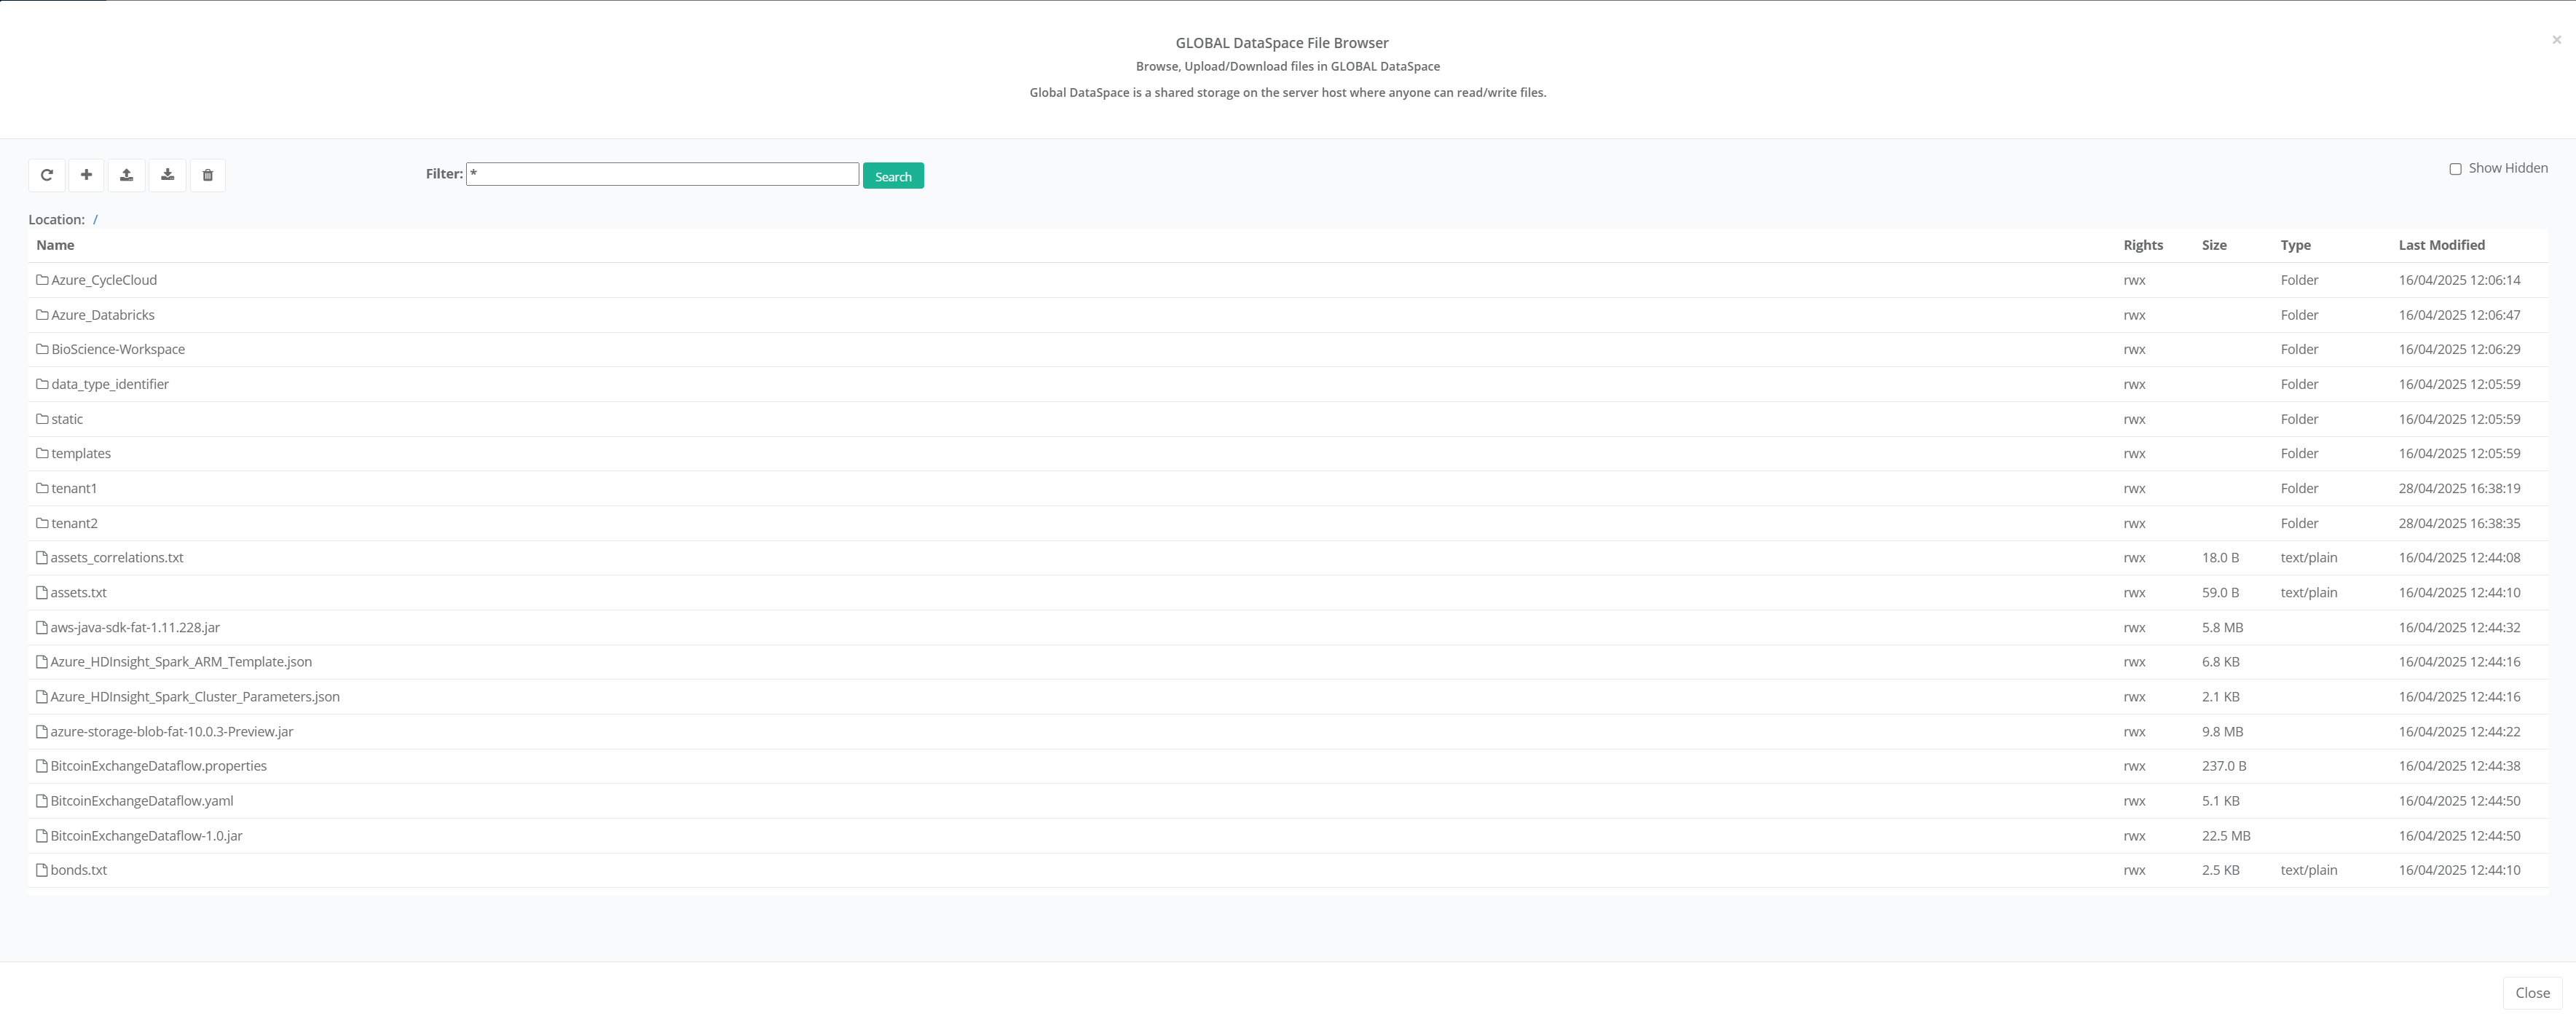This screenshot has width=2576, height=1019.
Task: Enable the Show Hidden checkbox
Action: 2455,169
